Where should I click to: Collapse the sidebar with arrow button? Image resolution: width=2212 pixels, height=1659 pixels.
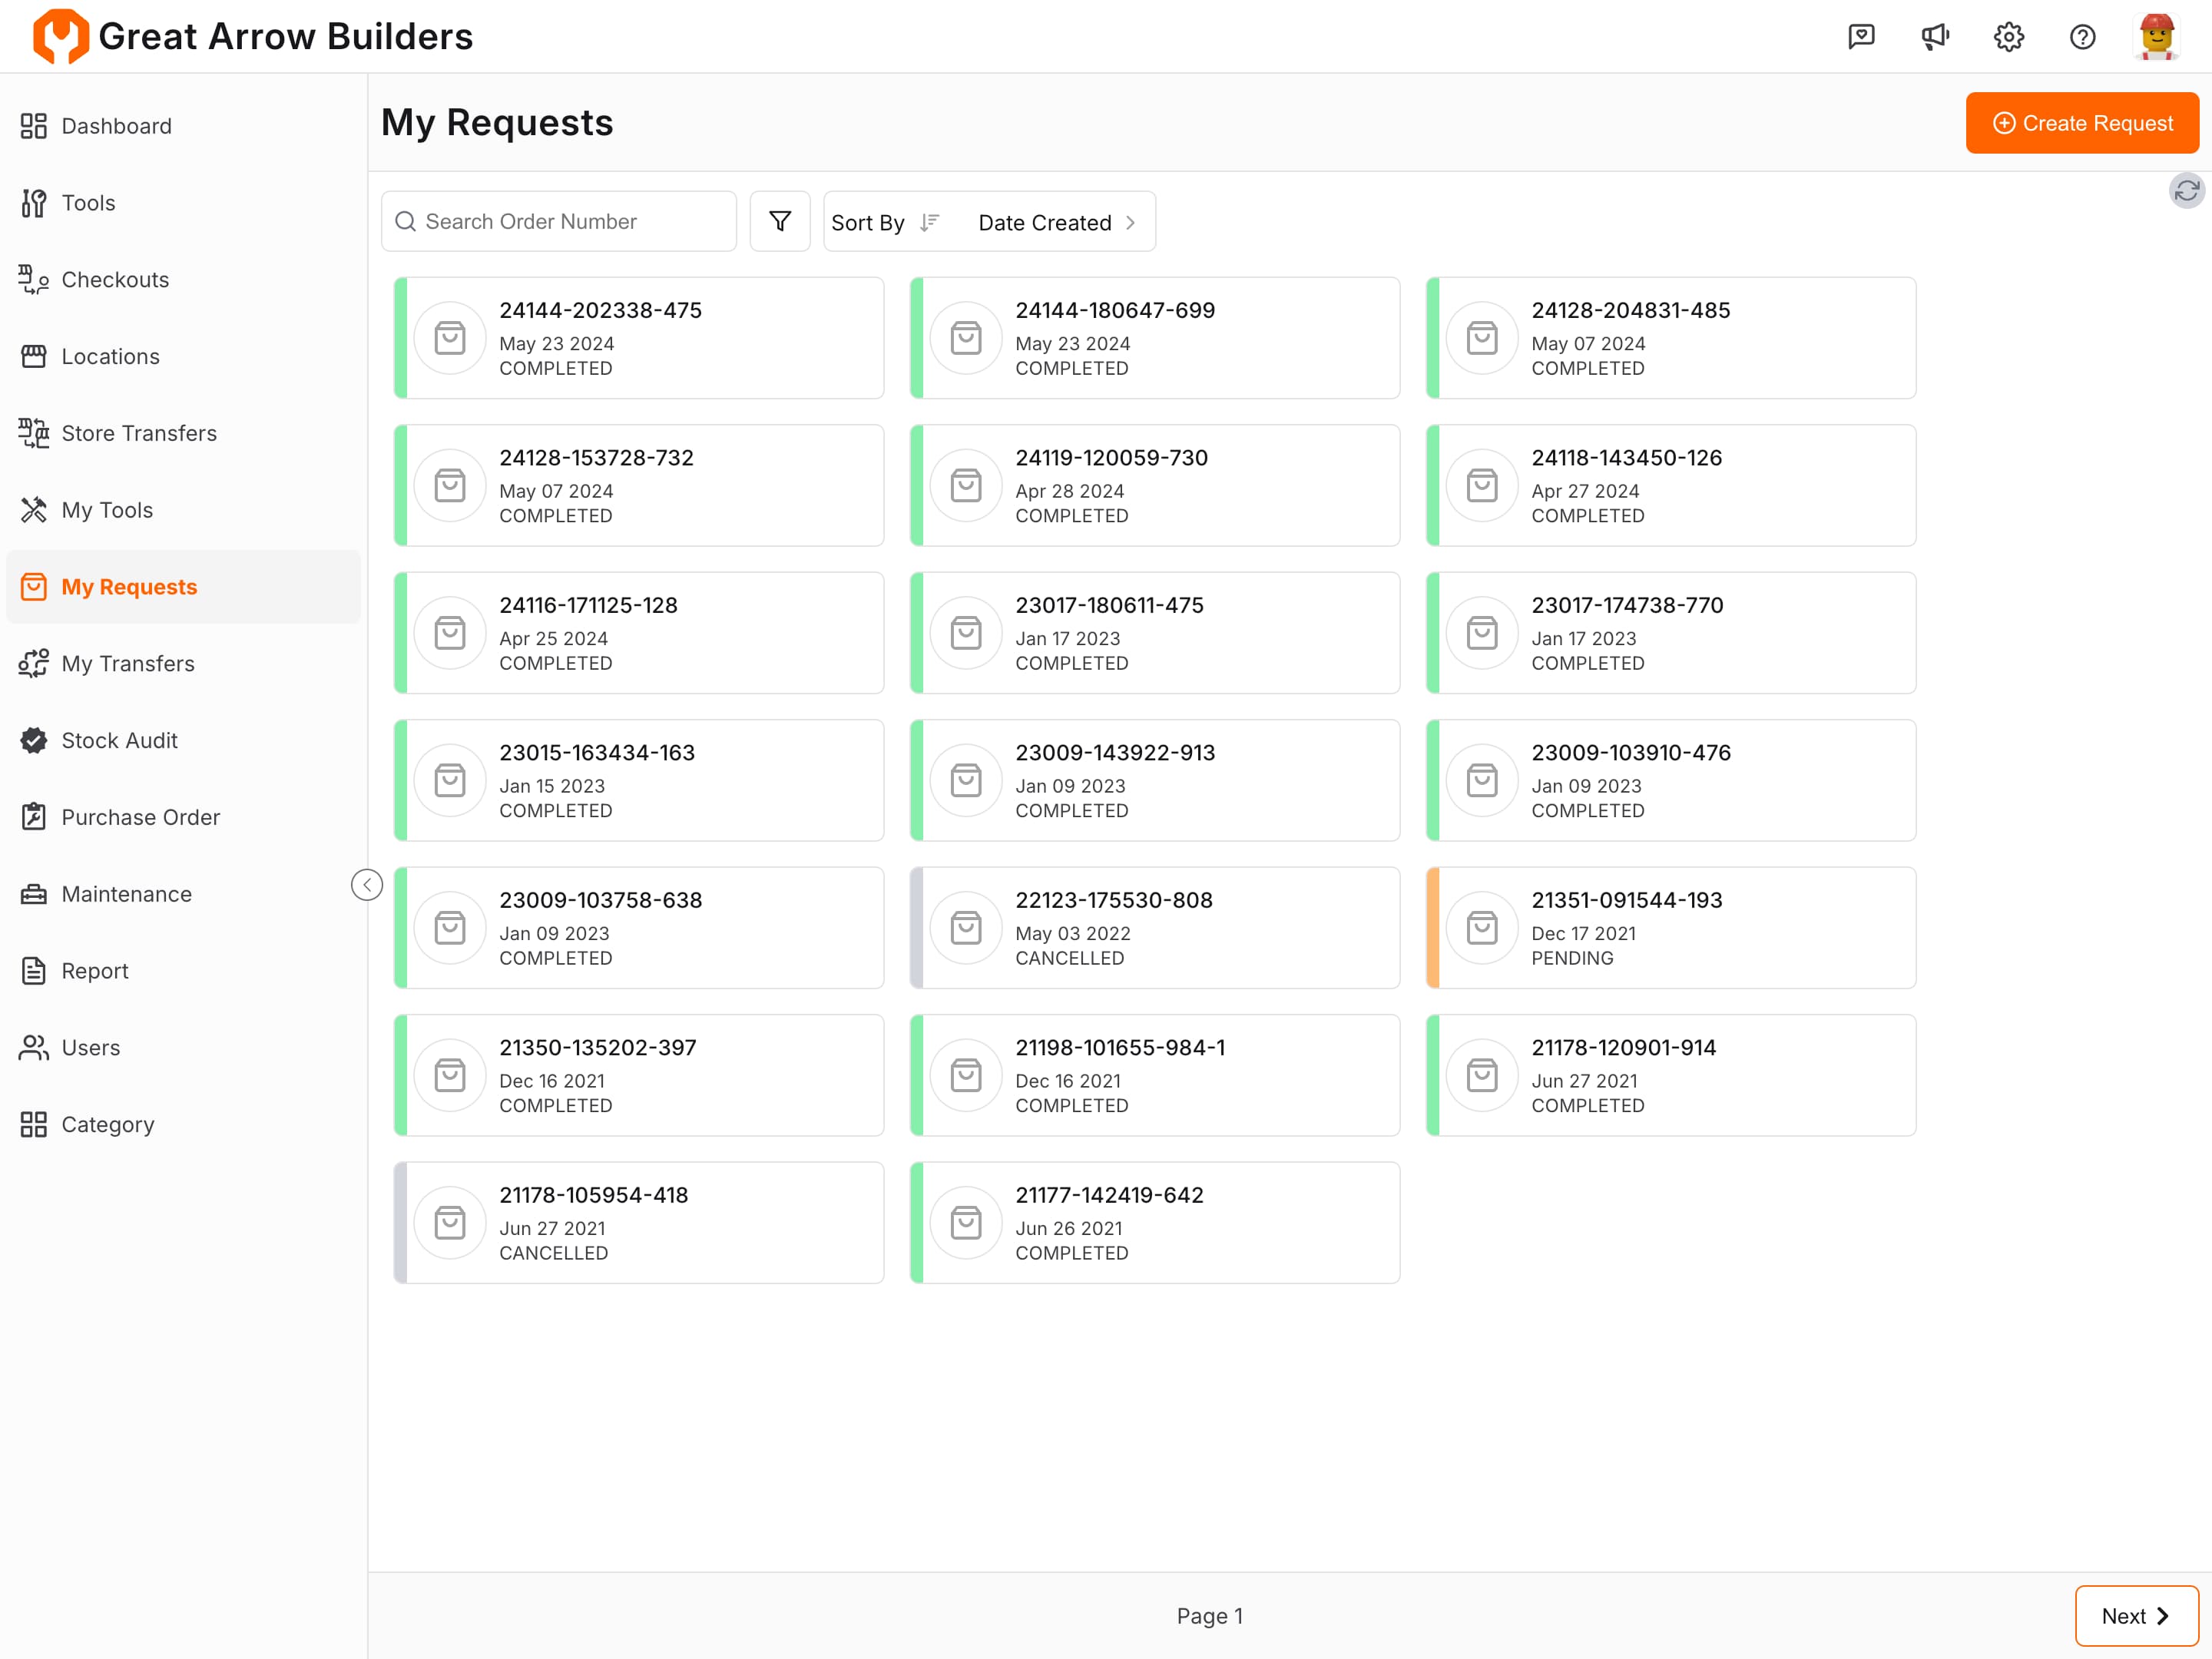coord(367,885)
